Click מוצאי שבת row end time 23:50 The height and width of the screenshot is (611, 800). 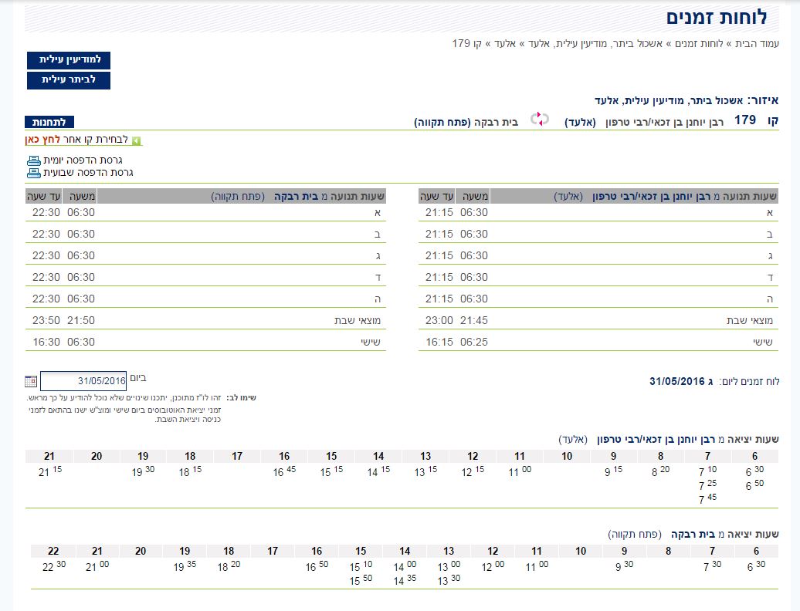pyautogui.click(x=46, y=320)
